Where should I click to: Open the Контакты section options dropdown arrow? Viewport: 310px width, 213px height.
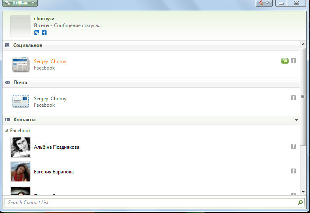point(296,120)
